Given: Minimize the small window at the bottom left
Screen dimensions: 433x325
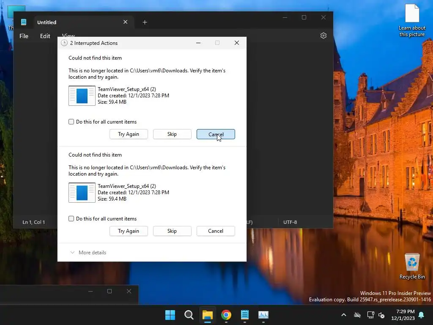Looking at the screenshot, I should point(90,291).
